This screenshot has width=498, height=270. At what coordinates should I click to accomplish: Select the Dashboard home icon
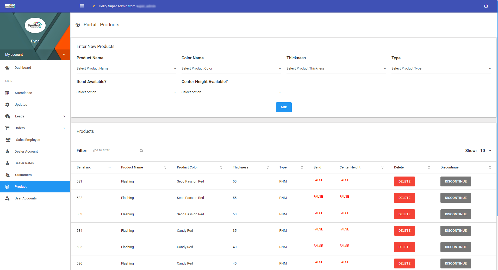coord(7,67)
